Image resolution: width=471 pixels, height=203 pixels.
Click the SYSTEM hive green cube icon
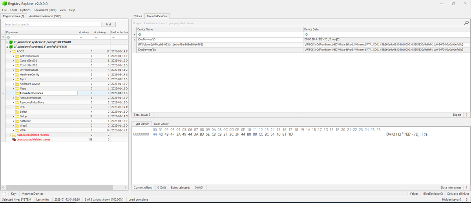point(11,47)
